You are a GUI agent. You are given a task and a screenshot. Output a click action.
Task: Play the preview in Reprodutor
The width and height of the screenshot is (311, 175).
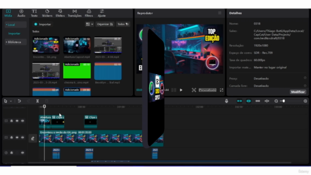[x=181, y=90]
